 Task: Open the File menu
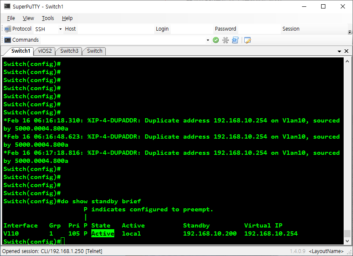click(x=11, y=18)
